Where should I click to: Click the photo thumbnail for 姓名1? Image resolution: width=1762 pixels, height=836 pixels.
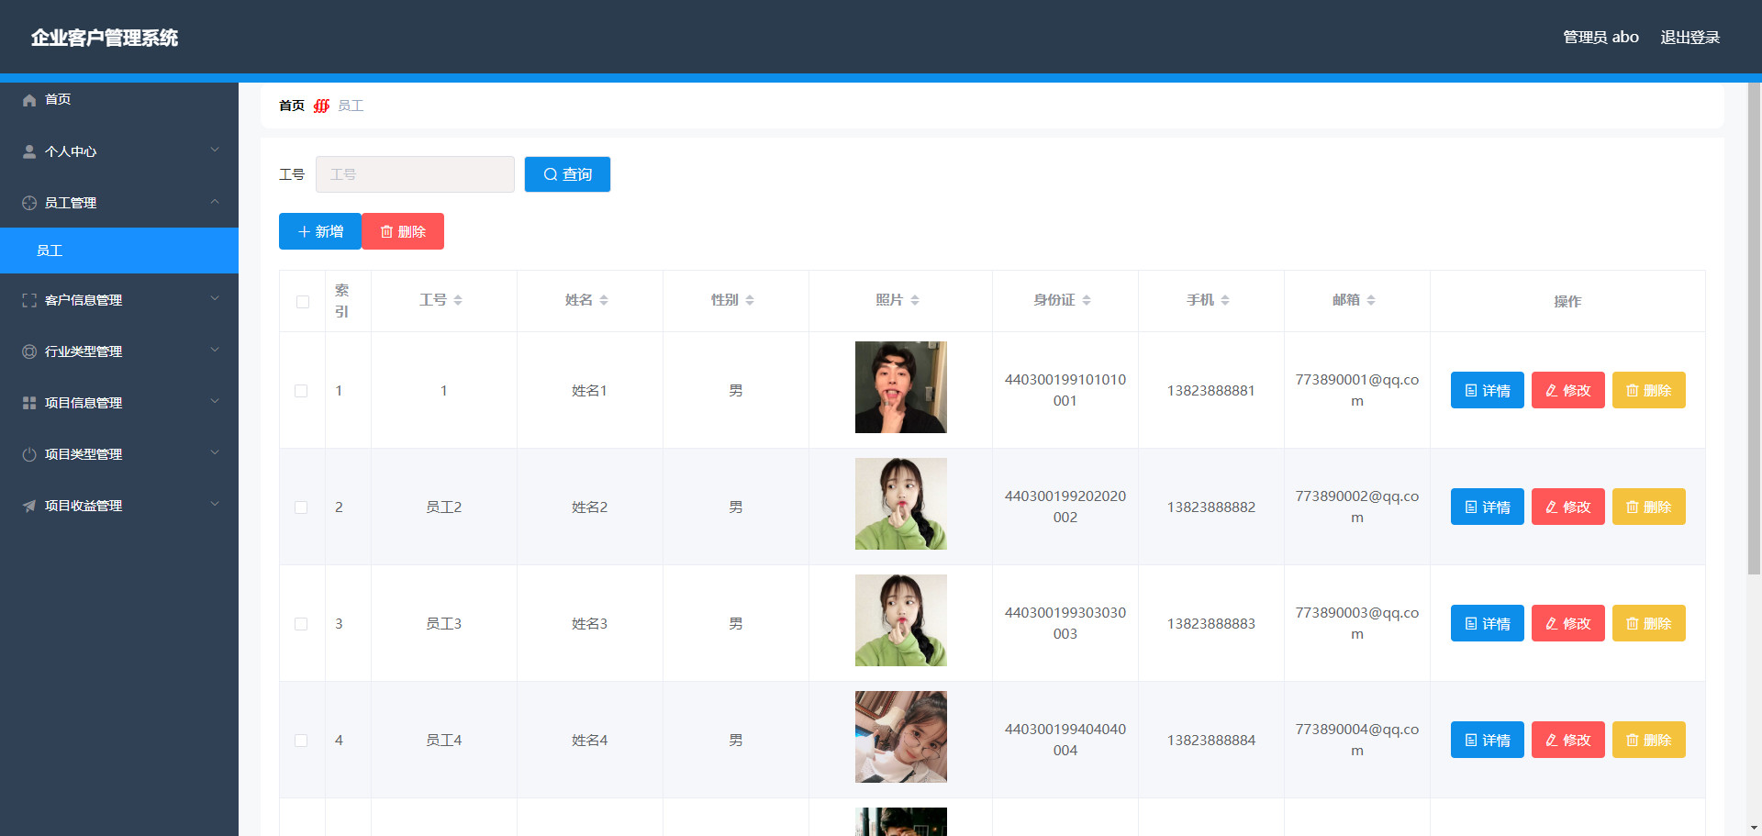(901, 387)
